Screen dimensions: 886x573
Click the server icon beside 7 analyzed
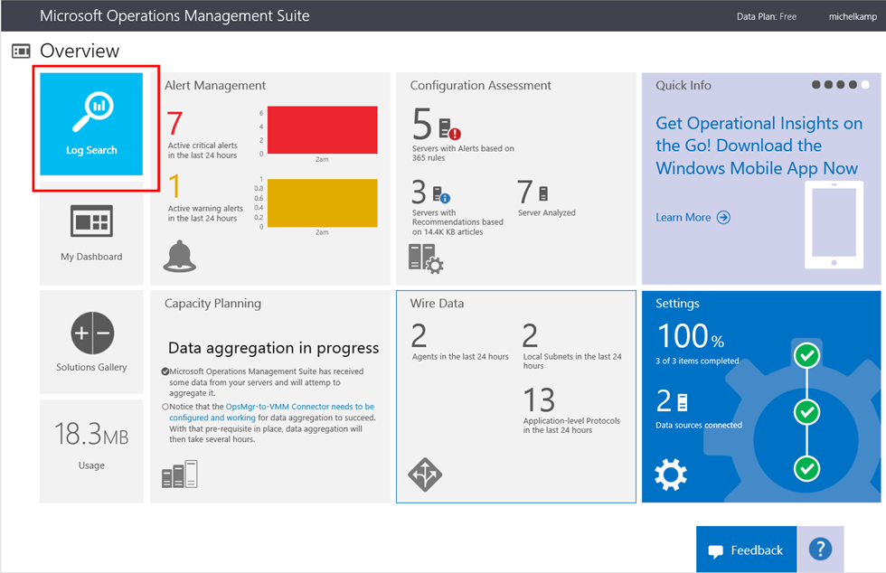click(x=543, y=193)
